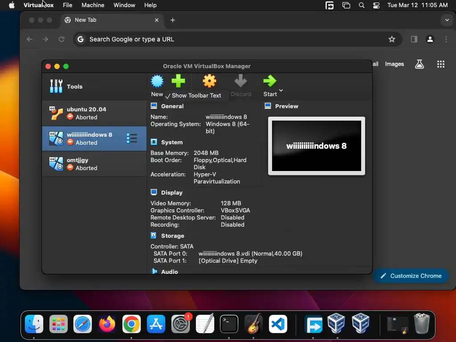Click the Customize Chrome button
Image resolution: width=456 pixels, height=342 pixels.
411,276
